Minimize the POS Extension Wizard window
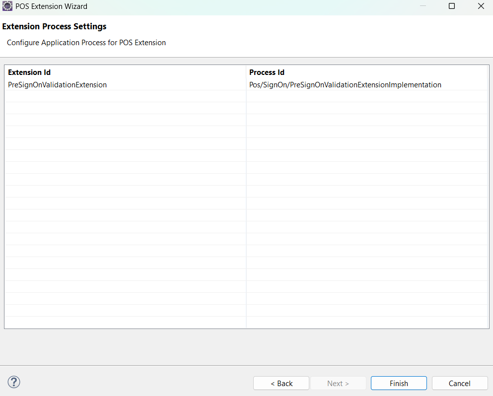Image resolution: width=493 pixels, height=396 pixels. (x=423, y=6)
